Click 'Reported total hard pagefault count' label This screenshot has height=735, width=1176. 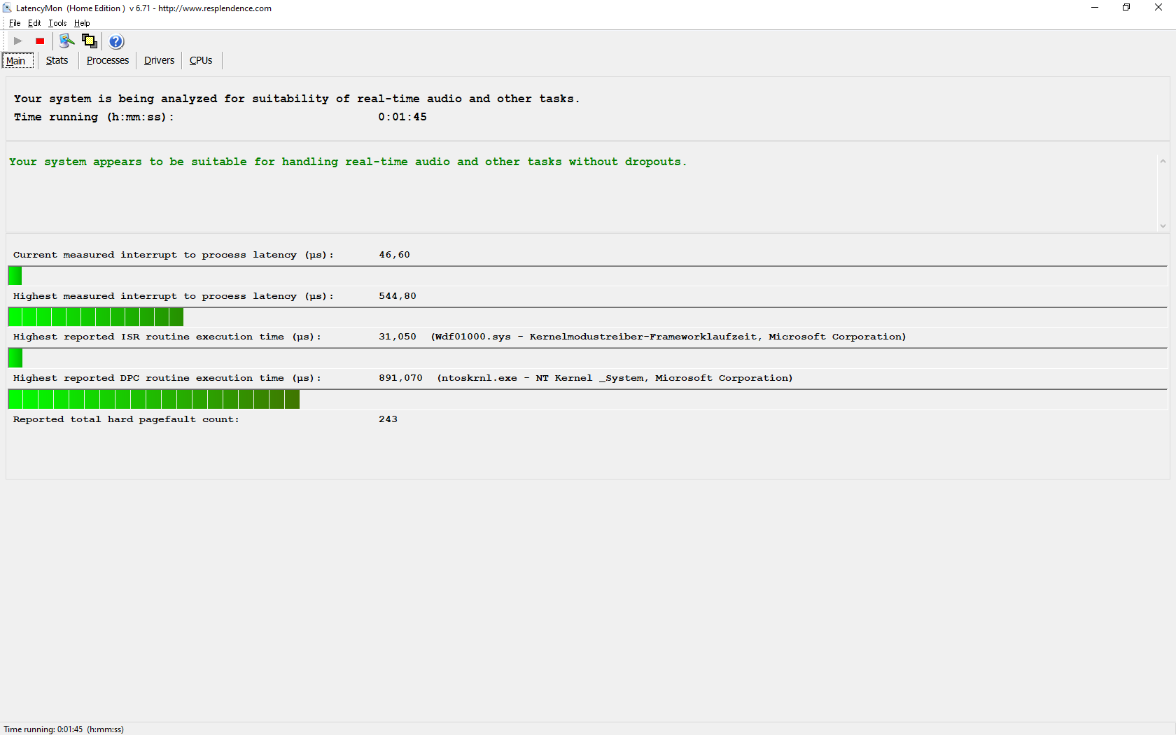(126, 419)
